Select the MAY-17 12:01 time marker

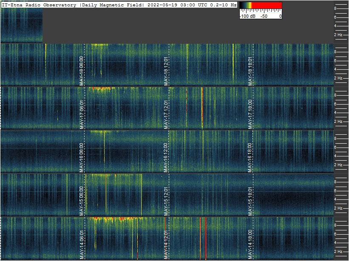point(166,114)
